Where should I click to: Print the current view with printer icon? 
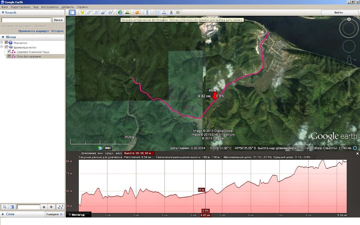(164, 13)
